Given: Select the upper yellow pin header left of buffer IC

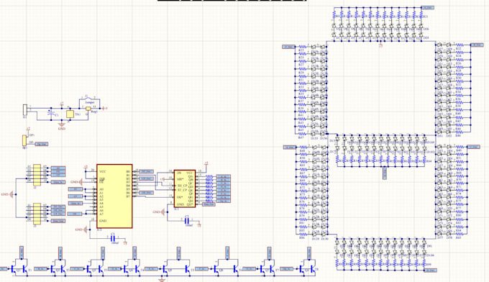Looking at the screenshot, I should tap(37, 175).
